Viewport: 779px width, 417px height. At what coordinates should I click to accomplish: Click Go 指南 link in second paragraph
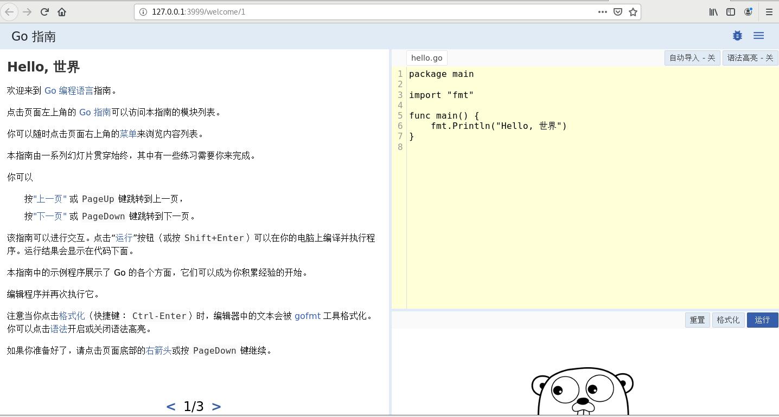pos(95,112)
